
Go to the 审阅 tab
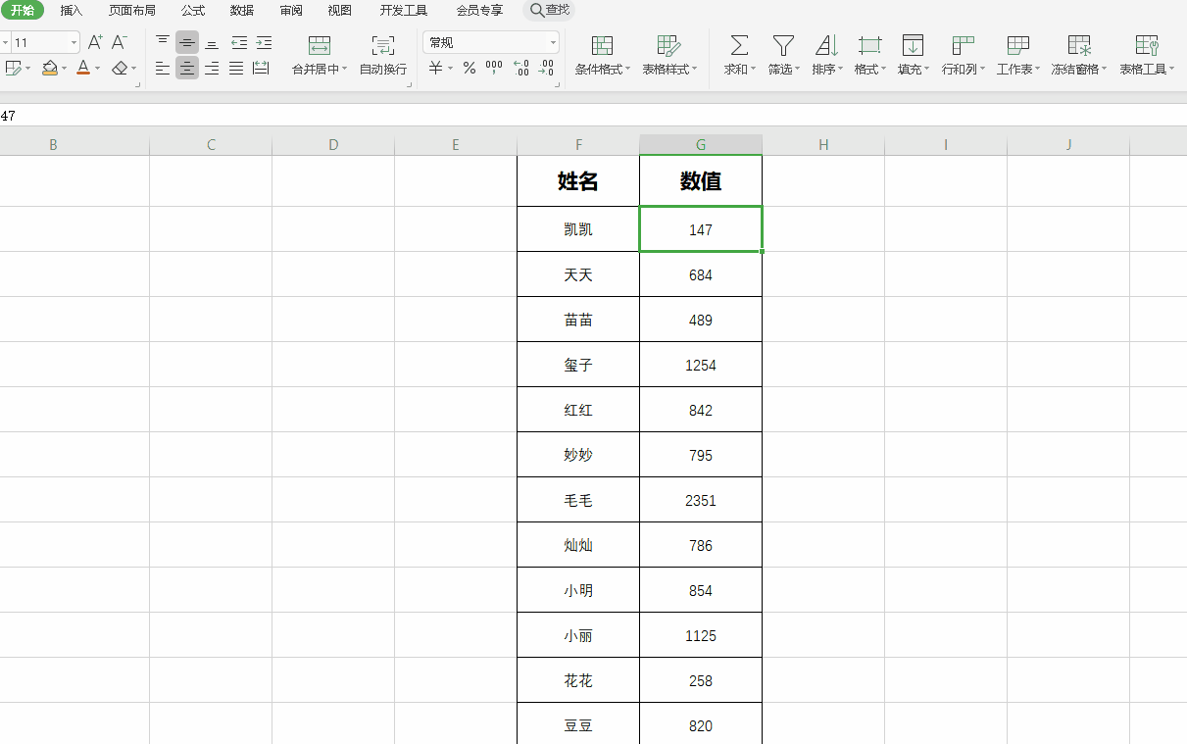click(x=290, y=10)
